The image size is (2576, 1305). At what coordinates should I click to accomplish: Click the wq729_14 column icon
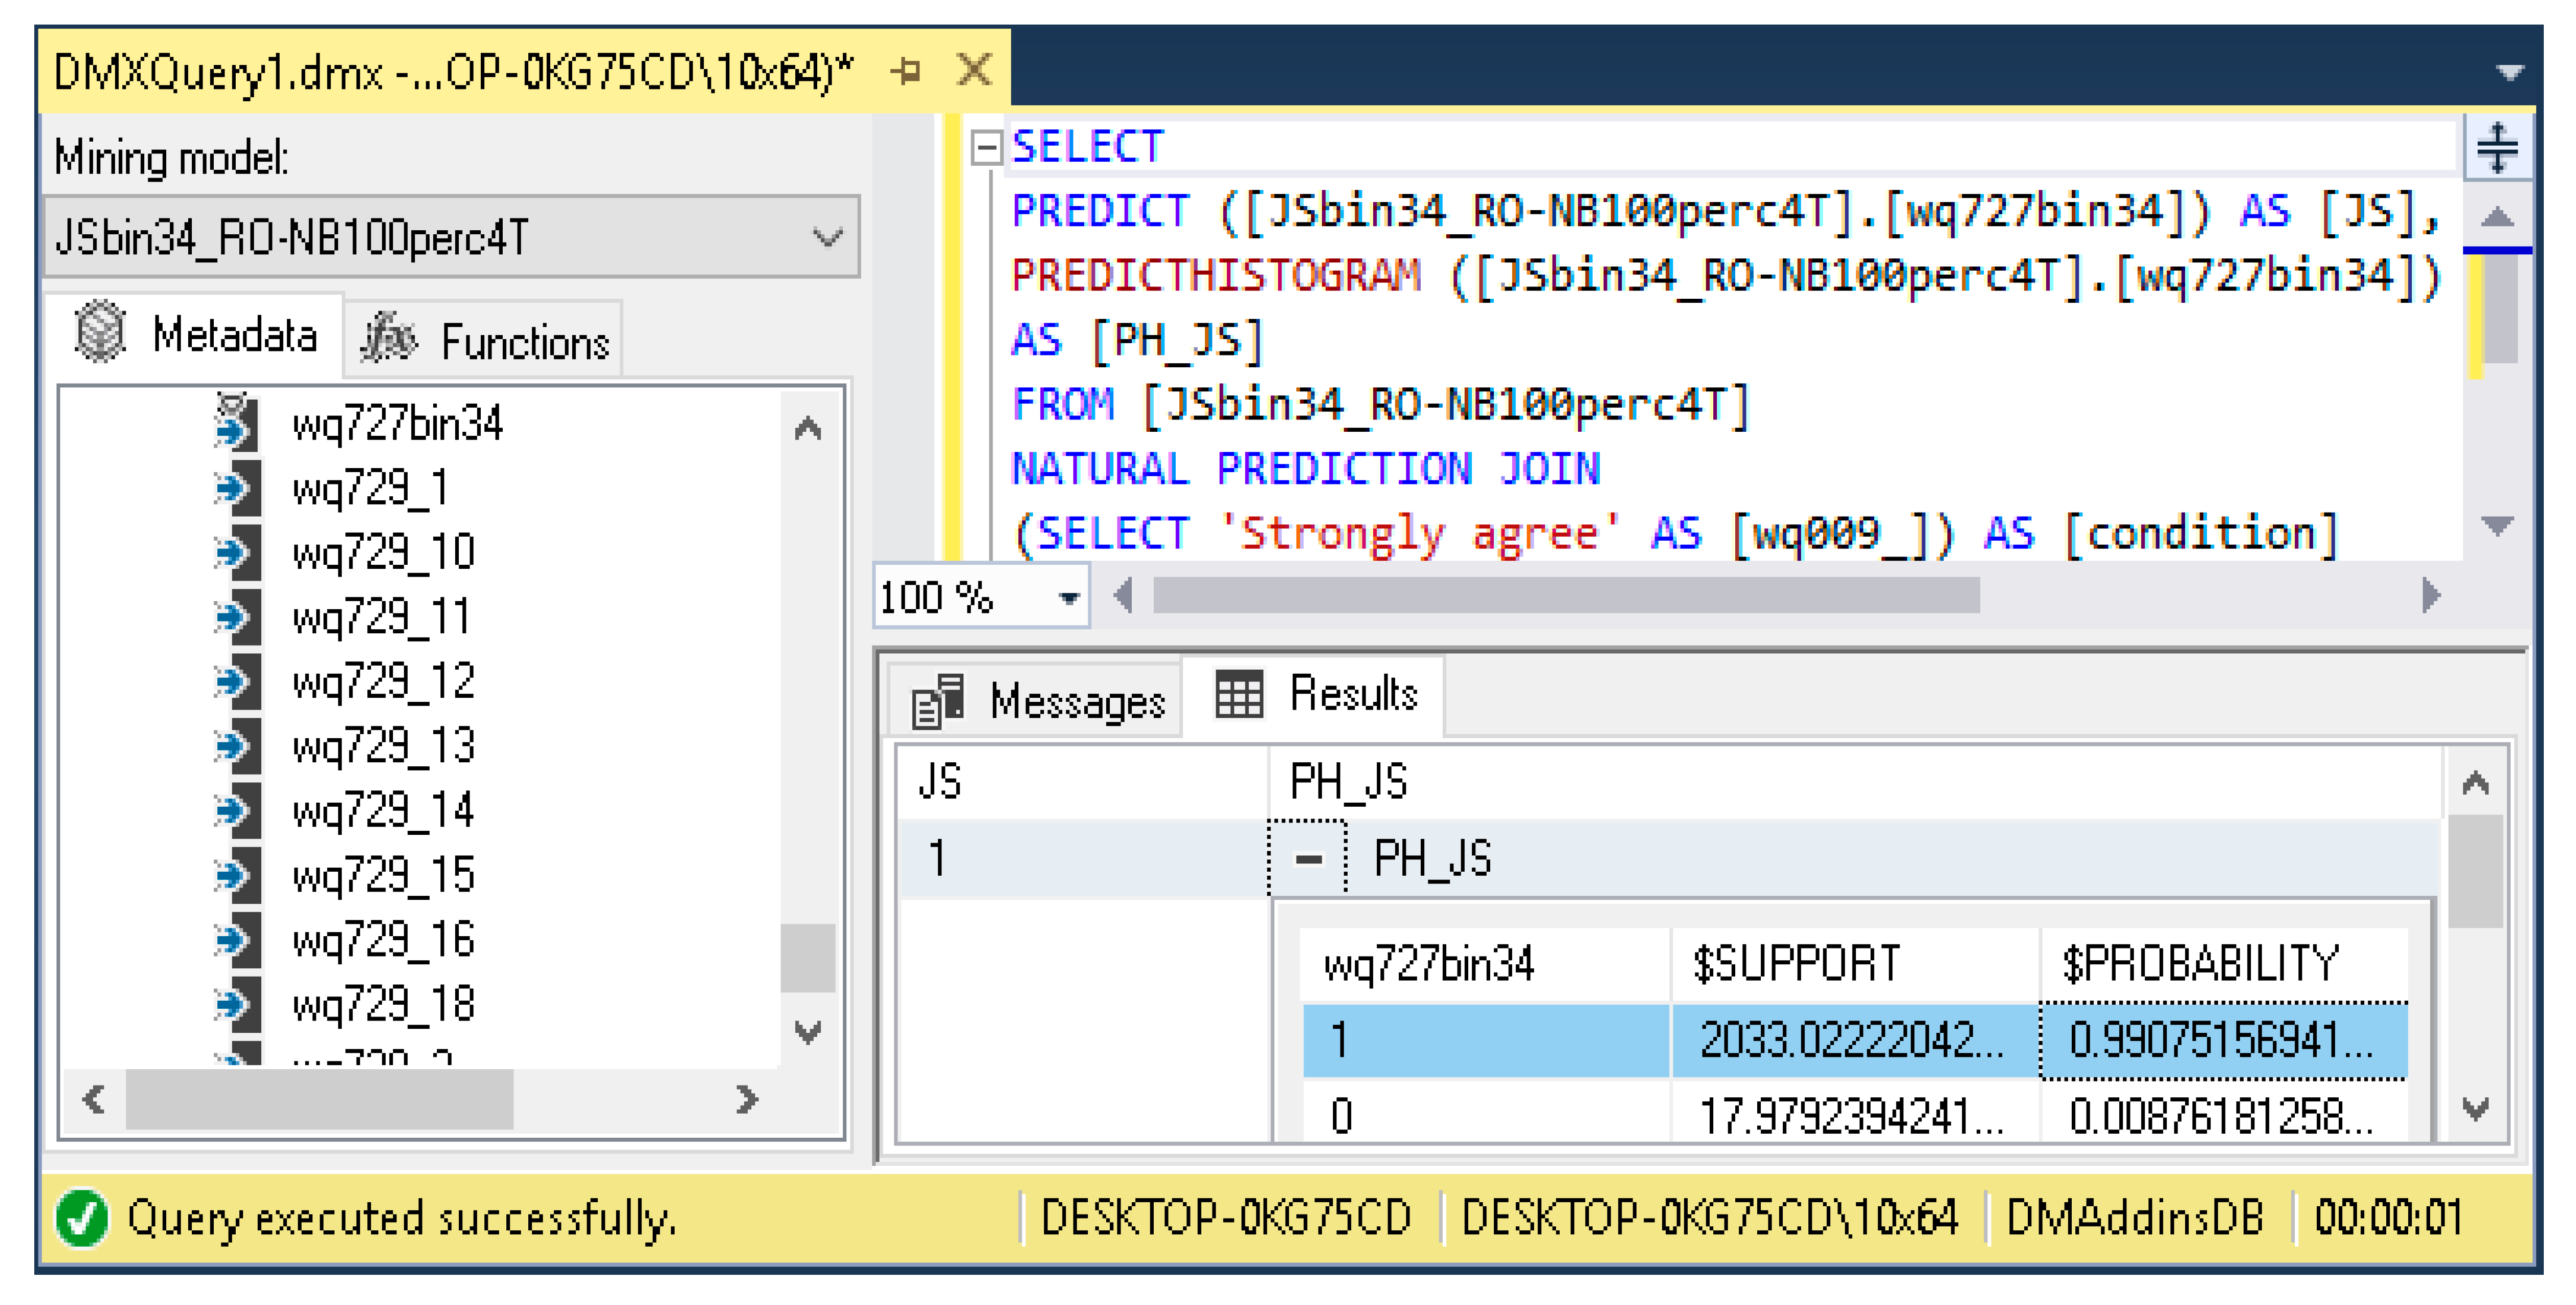236,810
